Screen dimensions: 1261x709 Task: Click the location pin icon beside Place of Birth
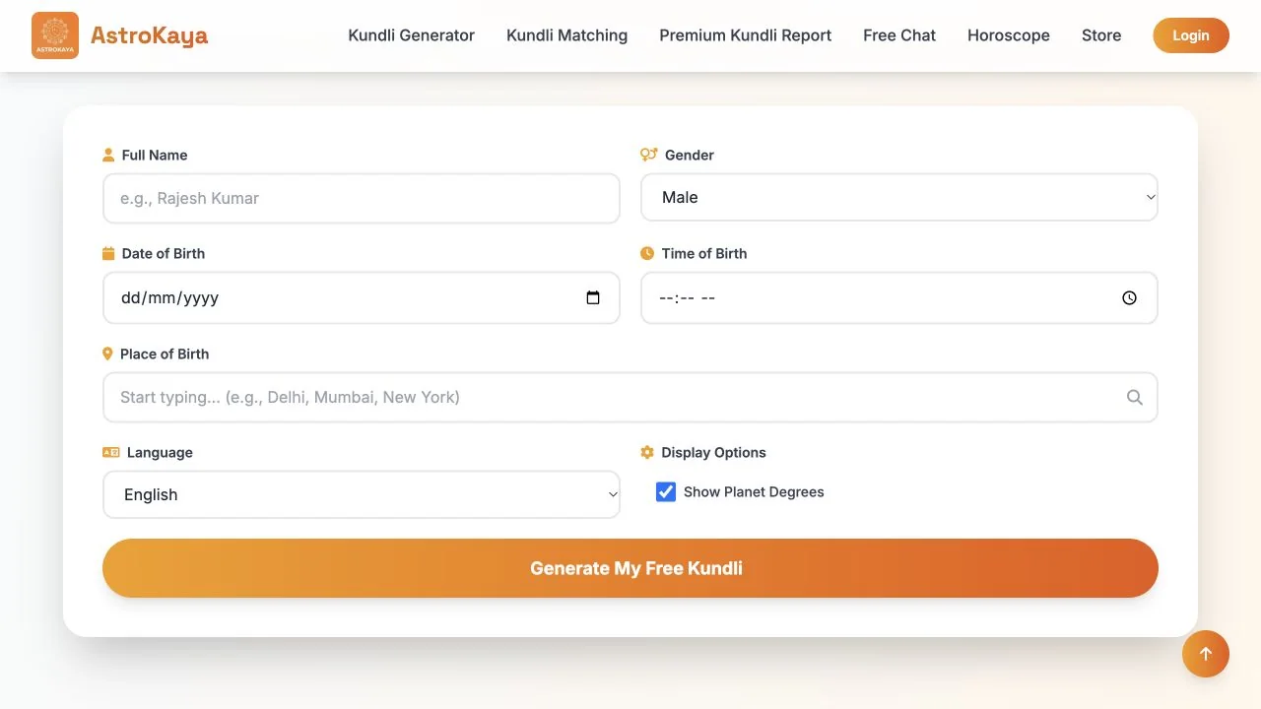(107, 354)
